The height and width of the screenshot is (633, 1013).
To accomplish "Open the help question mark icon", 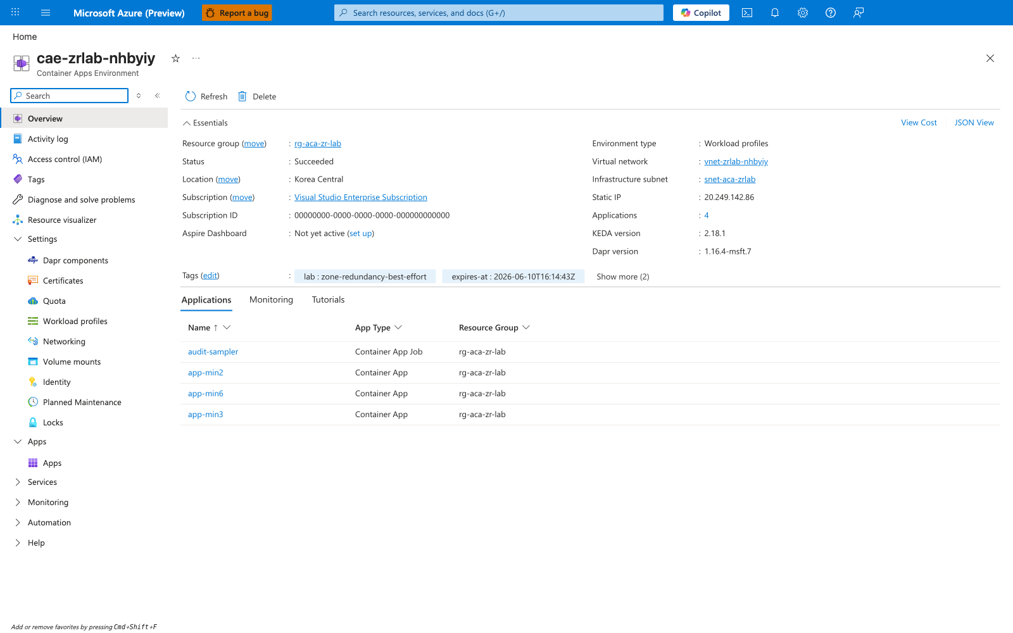I will [831, 13].
